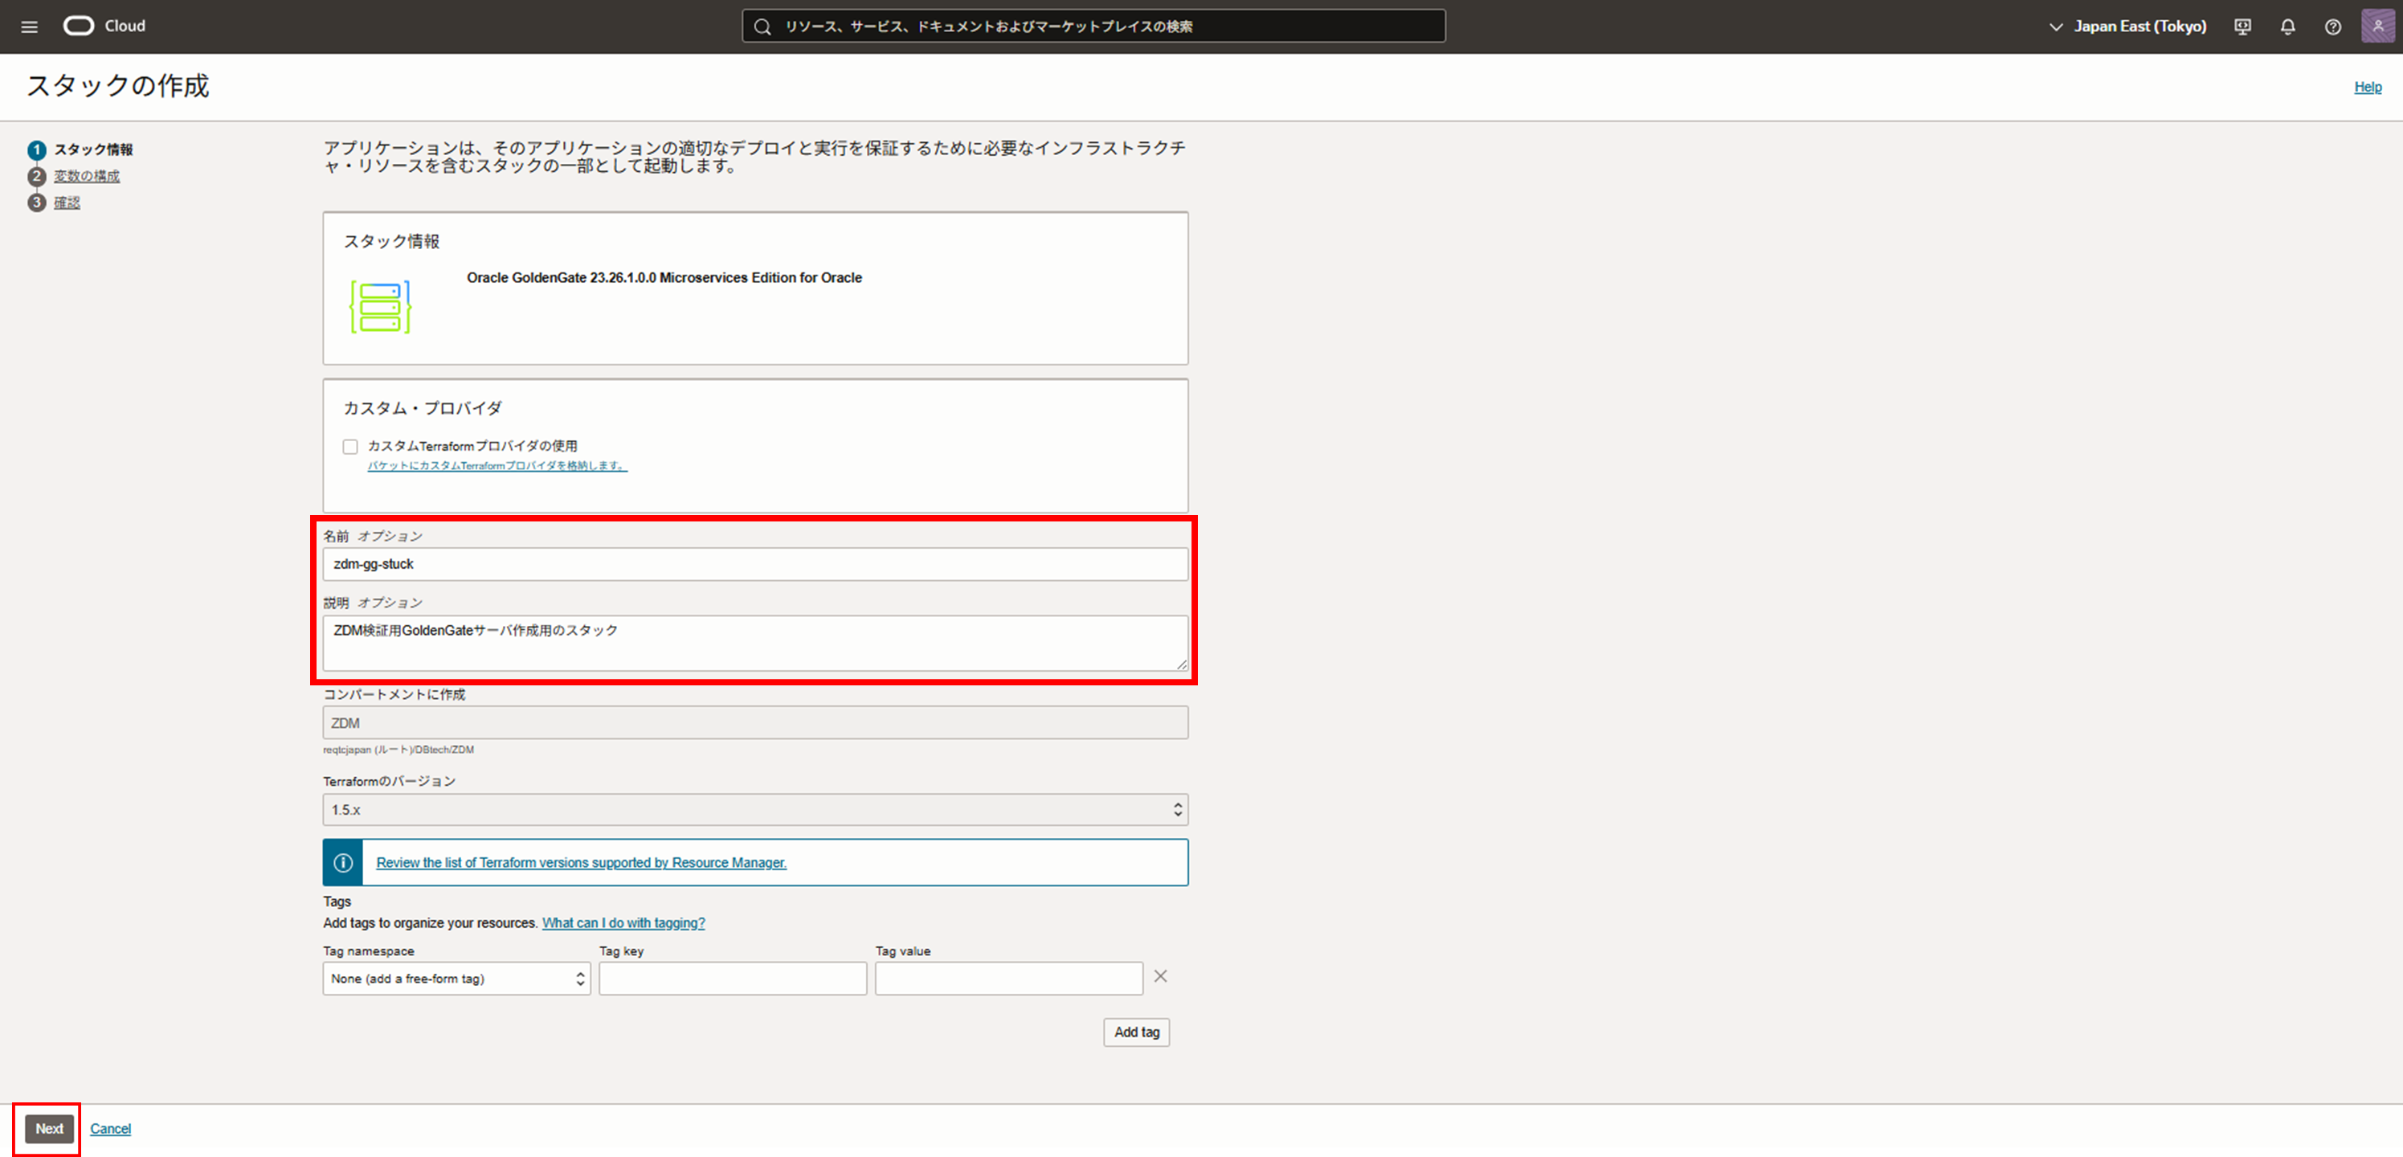Click the Tag value input field

coord(1008,979)
